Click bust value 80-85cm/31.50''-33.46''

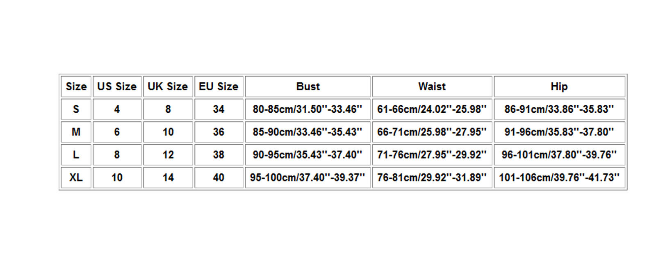[307, 109]
